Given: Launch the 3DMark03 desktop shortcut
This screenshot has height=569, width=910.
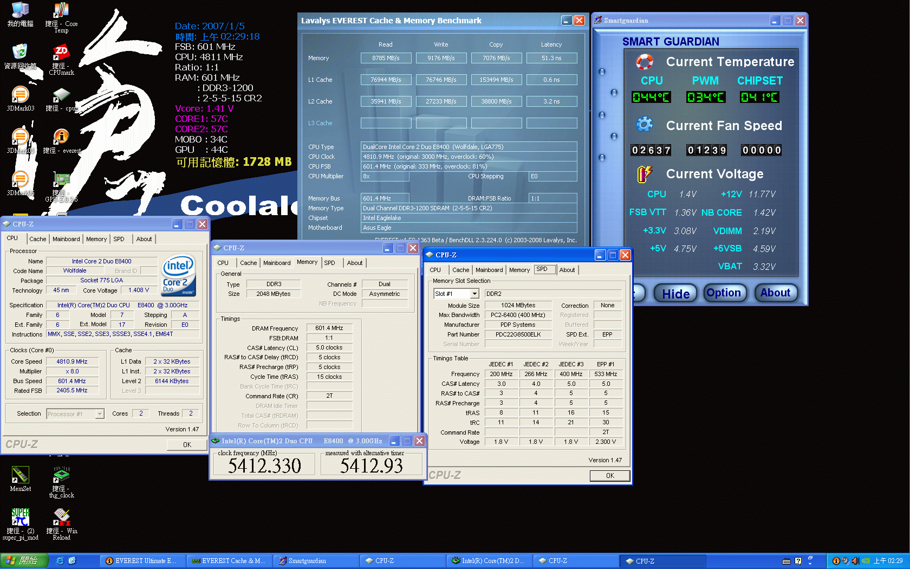Looking at the screenshot, I should [x=20, y=99].
